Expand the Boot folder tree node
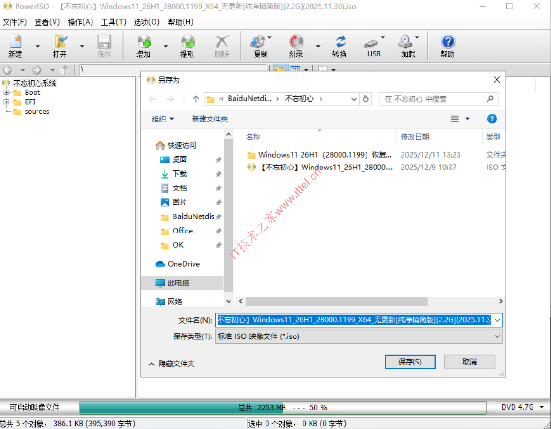The image size is (551, 429). tap(6, 93)
